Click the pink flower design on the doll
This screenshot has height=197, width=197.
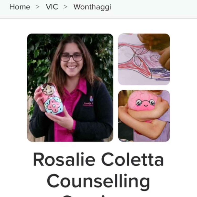point(54,106)
